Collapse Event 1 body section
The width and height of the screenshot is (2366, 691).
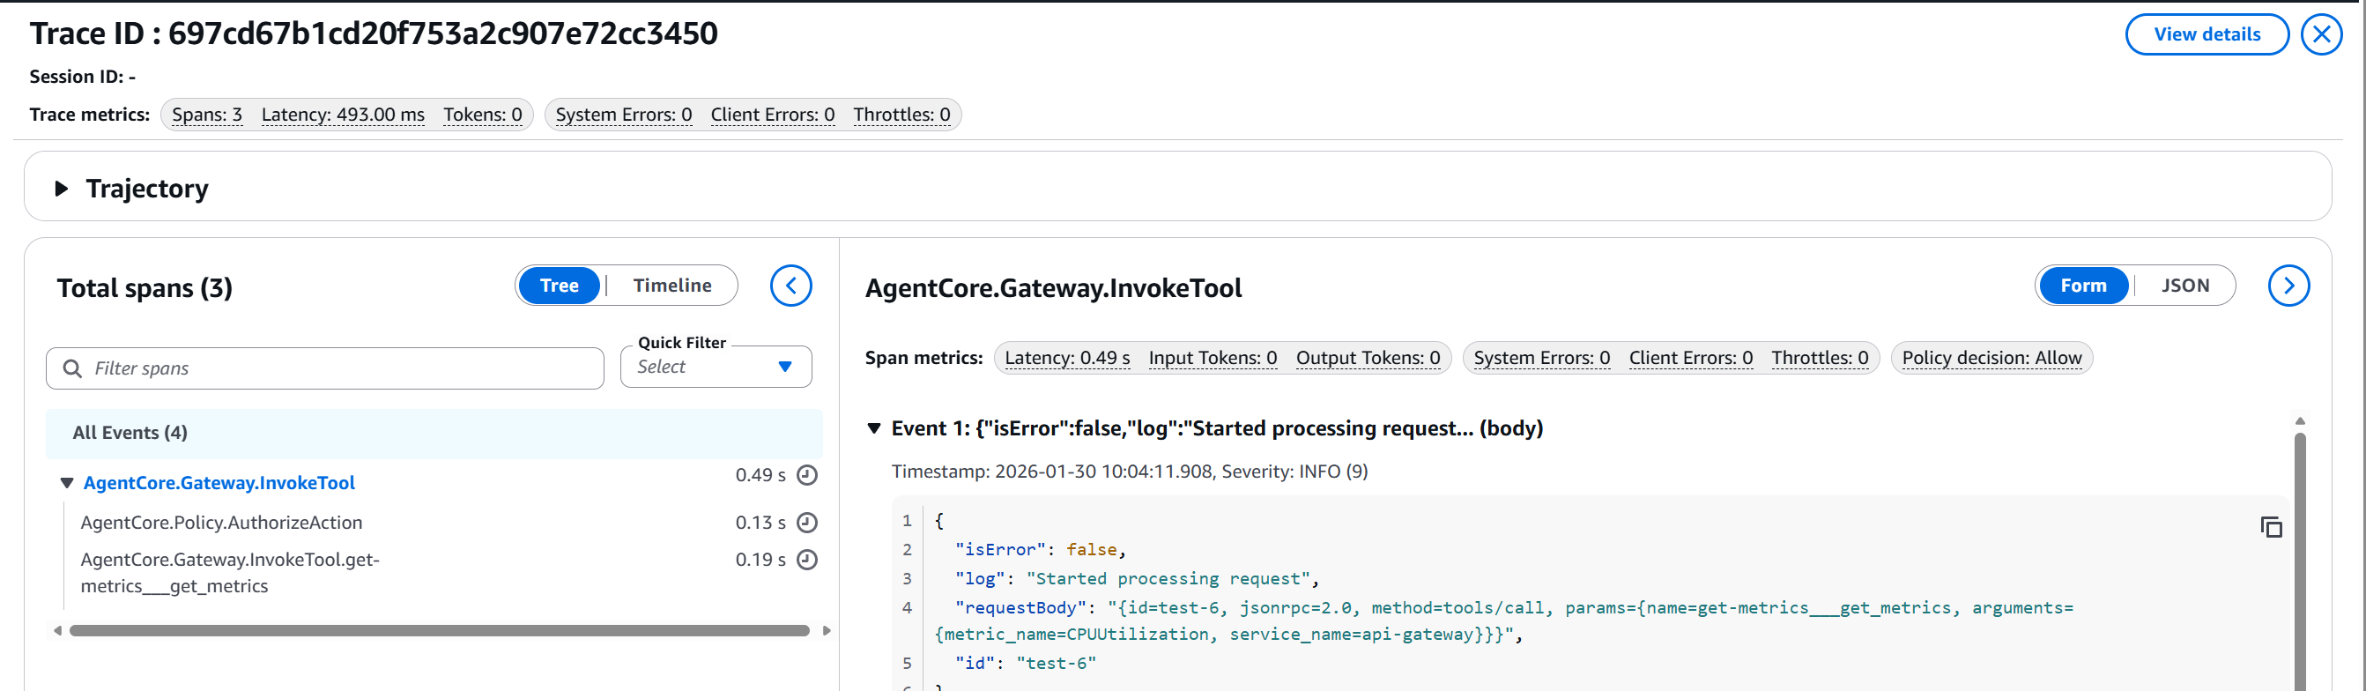[x=874, y=428]
